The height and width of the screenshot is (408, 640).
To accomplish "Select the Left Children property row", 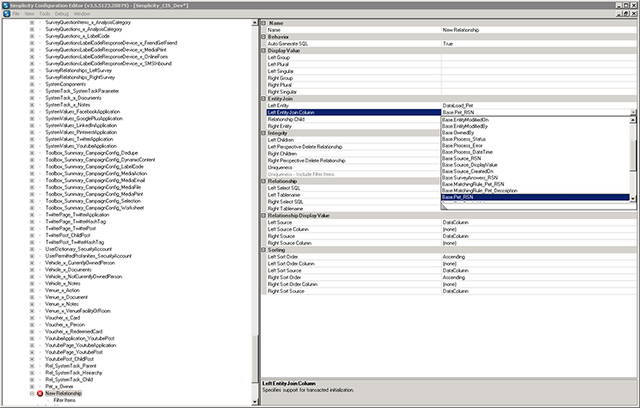I will click(x=354, y=140).
